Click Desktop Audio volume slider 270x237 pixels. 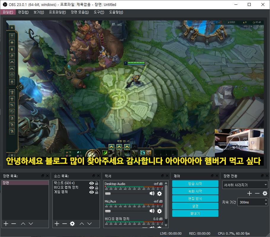click(x=127, y=194)
